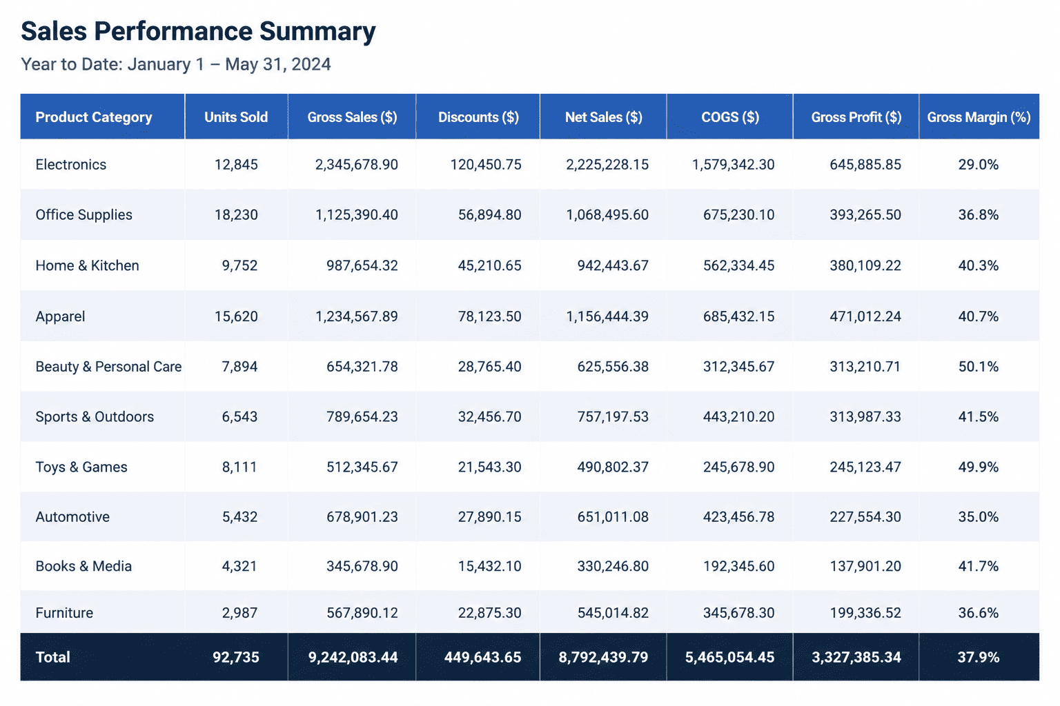Viewport: 1060px width, 706px height.
Task: Select the Toys & Games row label
Action: [81, 467]
